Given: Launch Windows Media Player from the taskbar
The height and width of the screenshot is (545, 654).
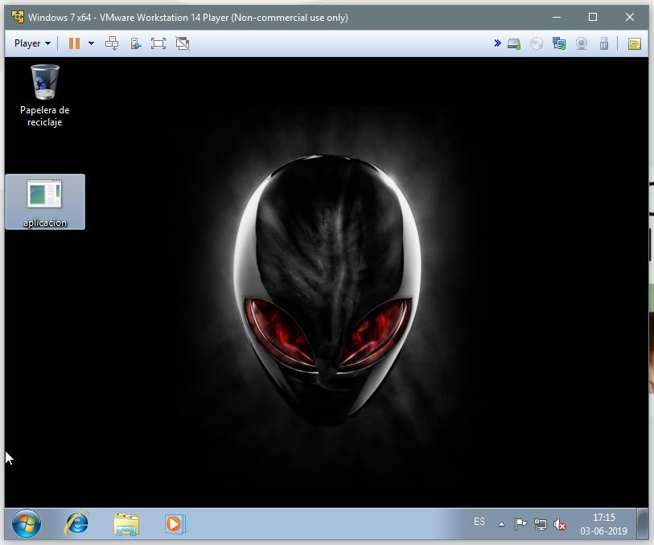Looking at the screenshot, I should tap(175, 524).
